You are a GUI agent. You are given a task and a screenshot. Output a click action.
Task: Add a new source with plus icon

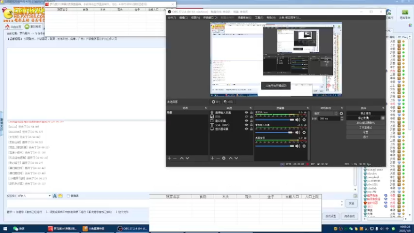(212, 158)
